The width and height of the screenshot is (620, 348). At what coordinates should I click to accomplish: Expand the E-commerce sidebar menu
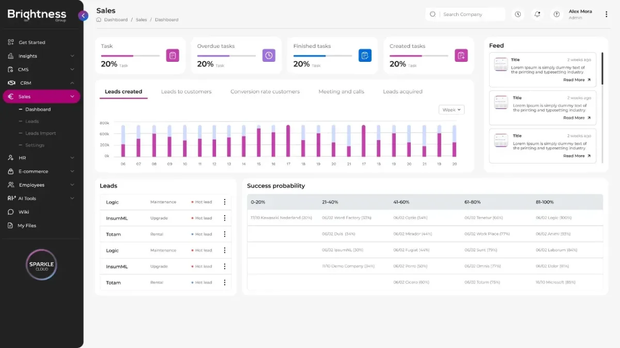[41, 171]
